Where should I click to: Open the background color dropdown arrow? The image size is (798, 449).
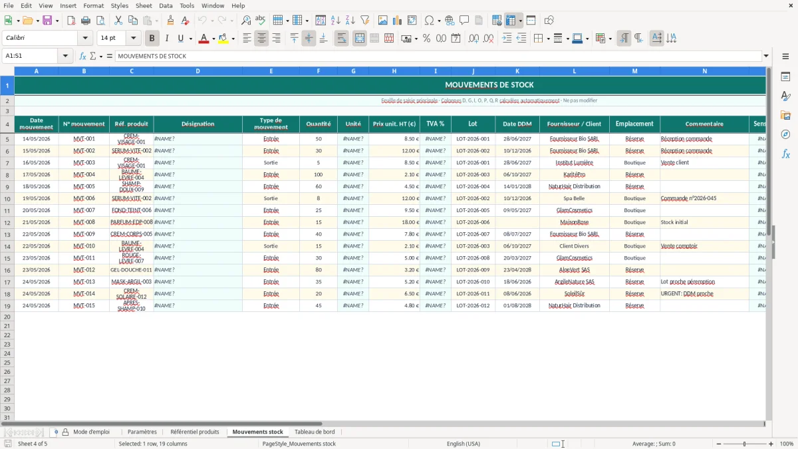pos(233,39)
